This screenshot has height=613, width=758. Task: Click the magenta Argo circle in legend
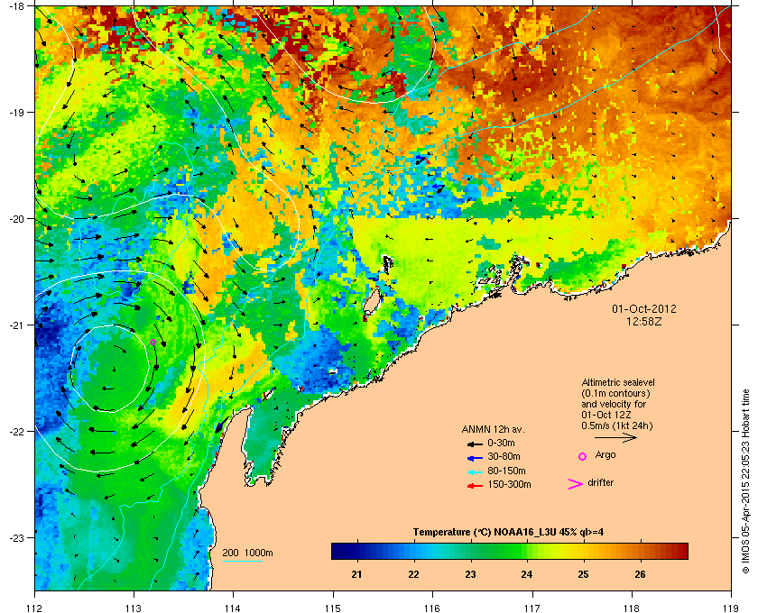click(583, 456)
